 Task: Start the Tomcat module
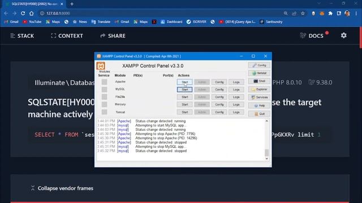pyautogui.click(x=185, y=112)
